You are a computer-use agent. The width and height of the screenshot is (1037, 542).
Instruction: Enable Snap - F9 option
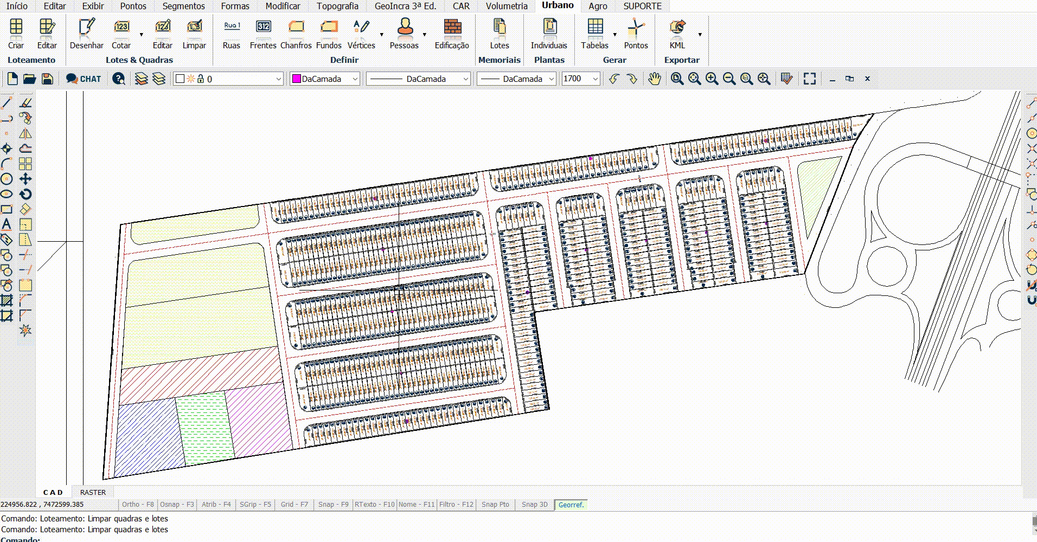click(x=333, y=505)
